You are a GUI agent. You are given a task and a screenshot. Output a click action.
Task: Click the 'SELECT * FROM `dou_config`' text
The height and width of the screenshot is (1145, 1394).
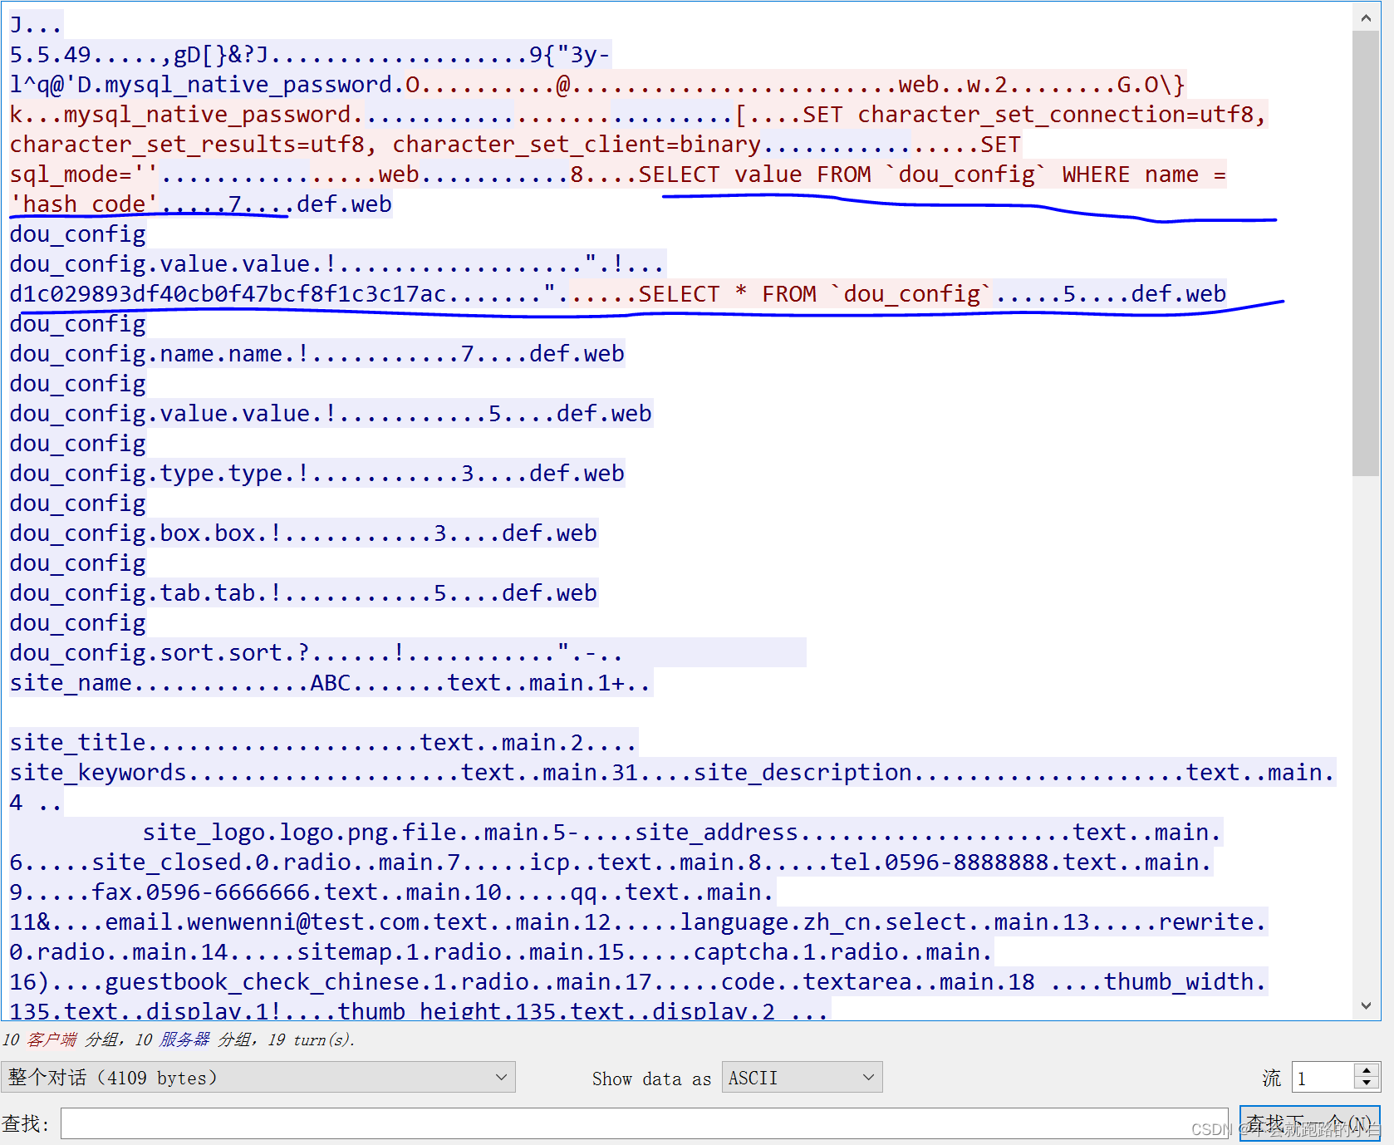[x=814, y=294]
